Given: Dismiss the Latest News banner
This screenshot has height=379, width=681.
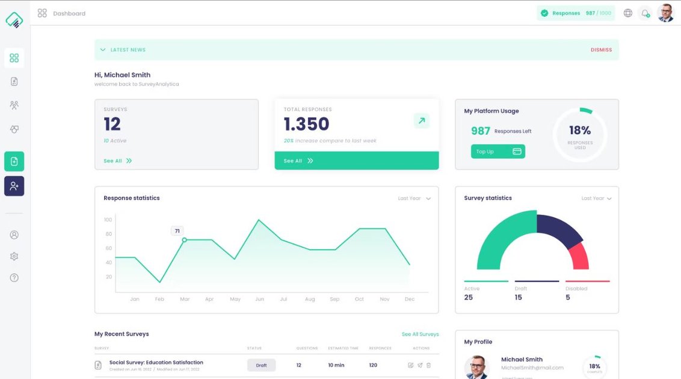Looking at the screenshot, I should pos(601,49).
